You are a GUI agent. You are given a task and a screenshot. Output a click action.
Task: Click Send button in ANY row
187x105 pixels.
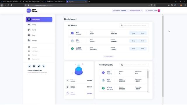click(x=142, y=33)
